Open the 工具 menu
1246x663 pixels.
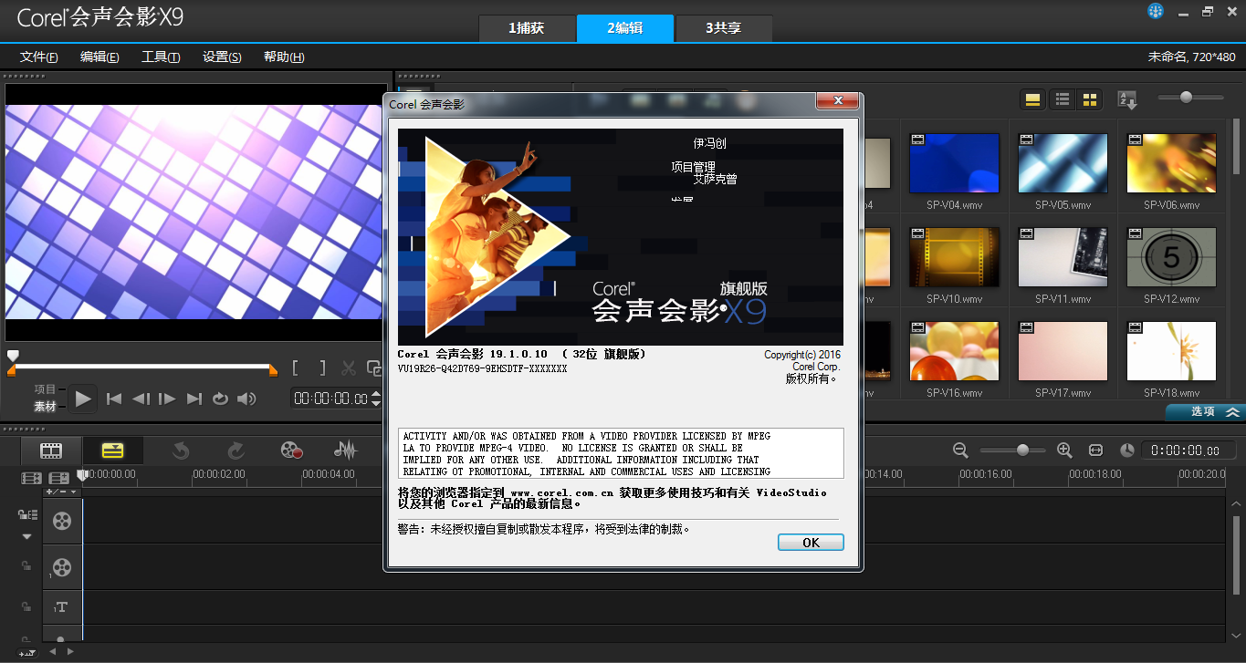[x=161, y=57]
